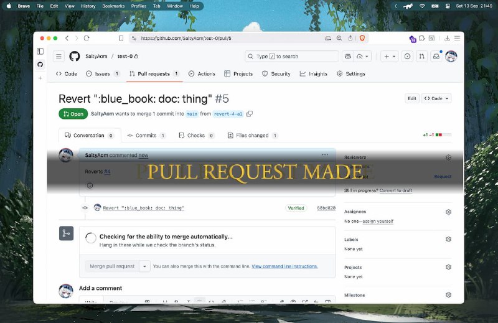Image resolution: width=498 pixels, height=323 pixels.
Task: Open Assignees gear settings
Action: point(448,212)
